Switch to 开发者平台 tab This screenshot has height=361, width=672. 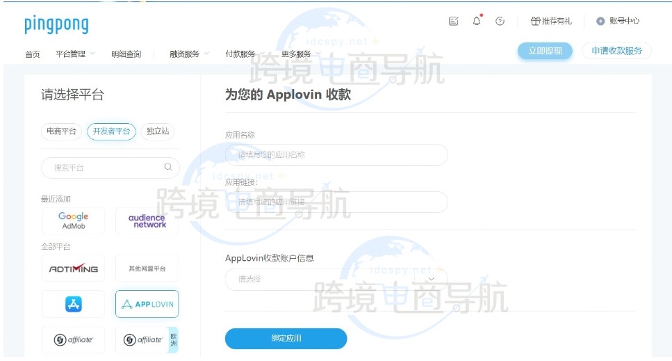pos(111,131)
